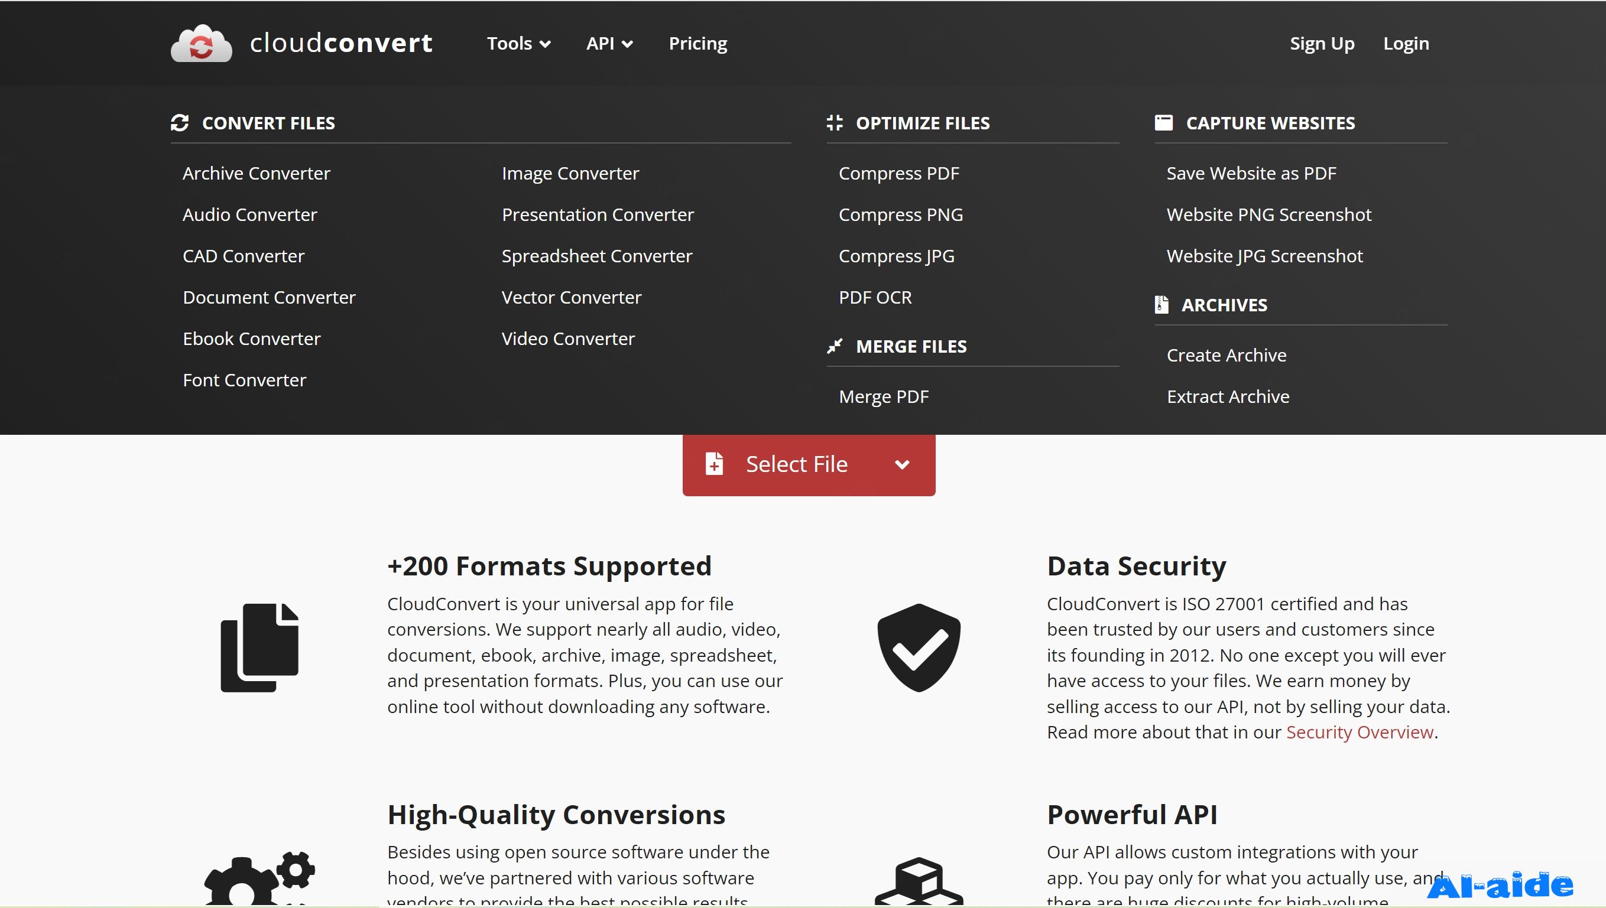Open Create Archive
This screenshot has width=1606, height=908.
point(1227,356)
